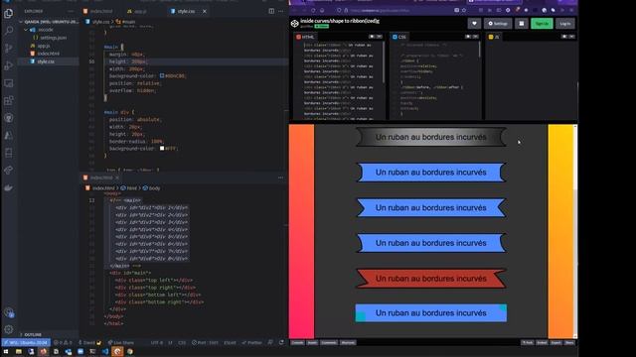Click the Port Go Live item in status bar
This screenshot has width=636, height=357.
(x=205, y=342)
